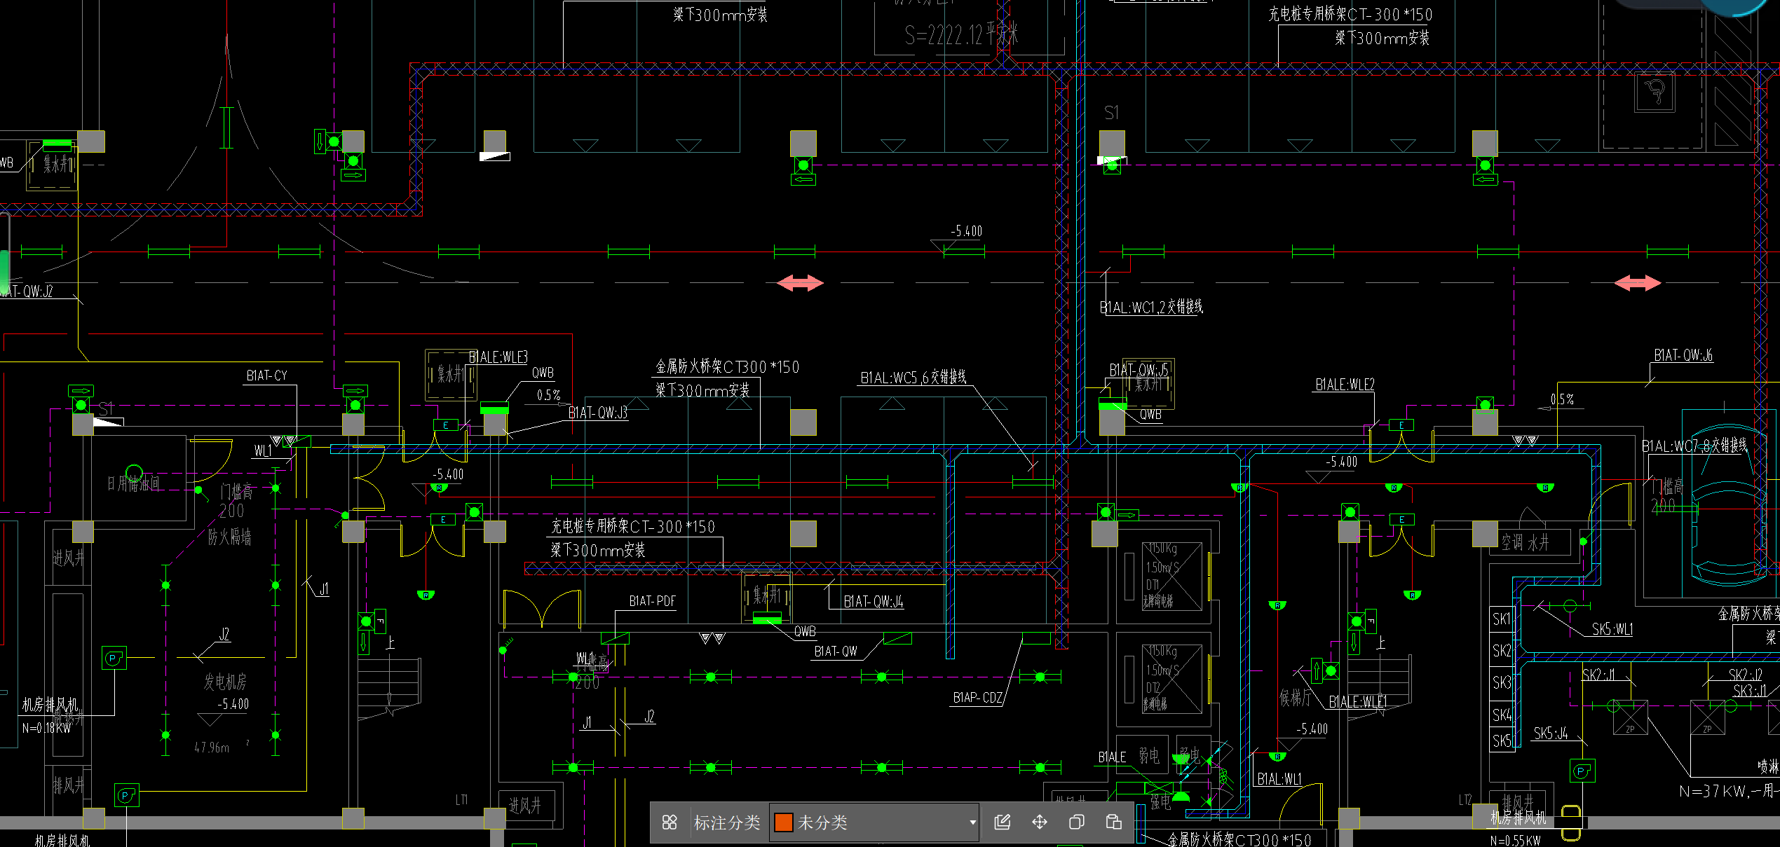Select the 金属防火桥架CT300*150 label above 梁下300mm安装

(727, 366)
